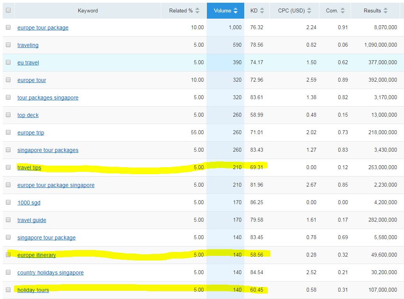The height and width of the screenshot is (299, 404).
Task: Open the holiday tours keyword link
Action: (x=33, y=290)
